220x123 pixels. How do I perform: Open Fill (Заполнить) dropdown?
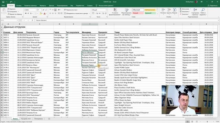[x=185, y=12]
